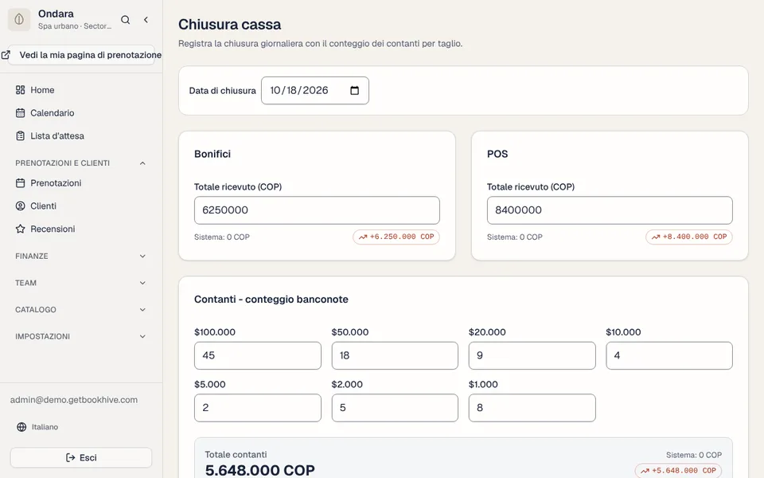Go to Home in sidebar

click(81, 90)
